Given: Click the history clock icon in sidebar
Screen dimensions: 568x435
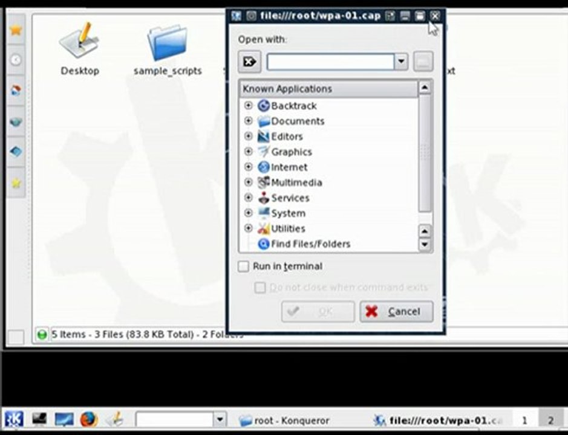Looking at the screenshot, I should pyautogui.click(x=16, y=60).
